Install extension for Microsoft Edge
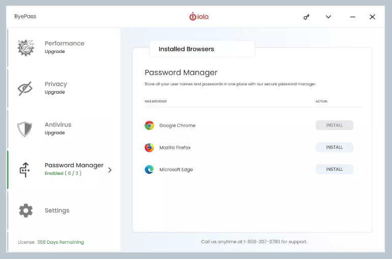The height and width of the screenshot is (259, 392). click(334, 169)
